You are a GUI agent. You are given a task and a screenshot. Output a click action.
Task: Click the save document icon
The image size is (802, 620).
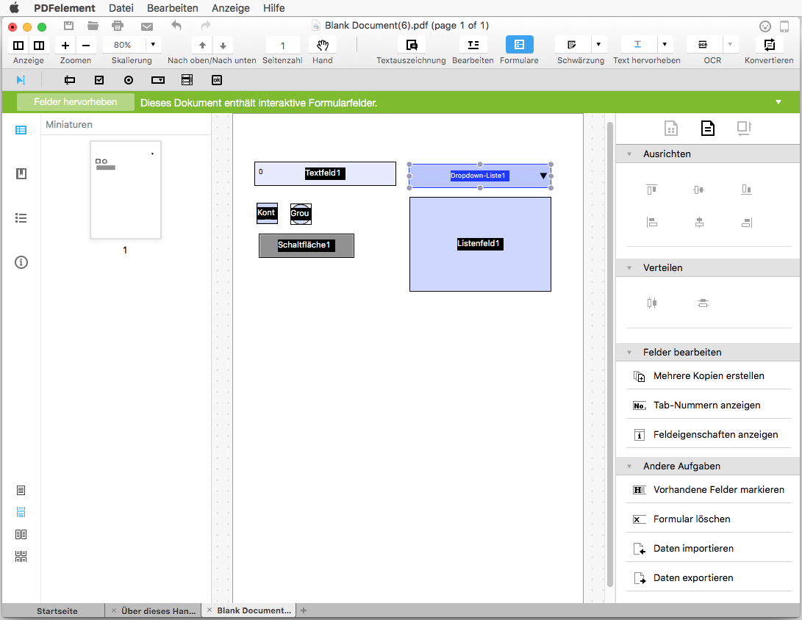click(x=68, y=26)
